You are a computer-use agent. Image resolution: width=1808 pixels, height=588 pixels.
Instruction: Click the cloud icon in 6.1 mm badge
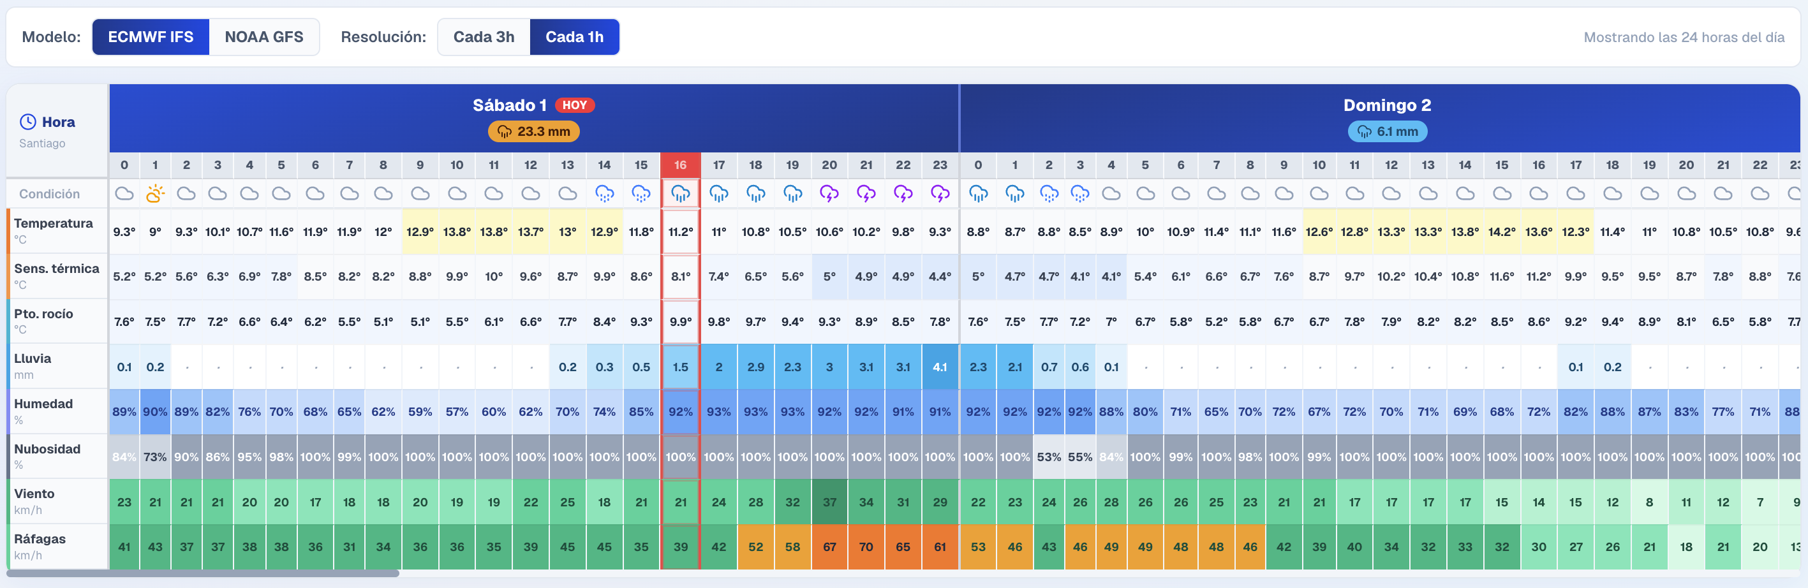(1365, 131)
